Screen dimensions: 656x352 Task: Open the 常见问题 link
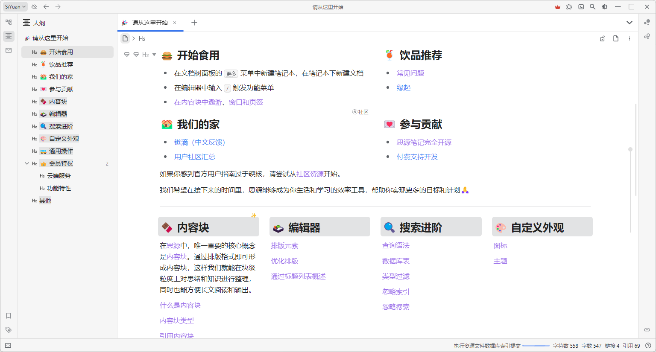[410, 73]
